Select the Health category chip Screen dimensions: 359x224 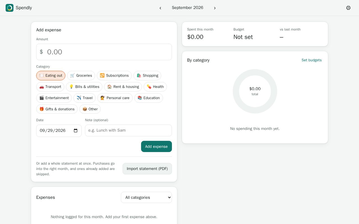(x=155, y=87)
